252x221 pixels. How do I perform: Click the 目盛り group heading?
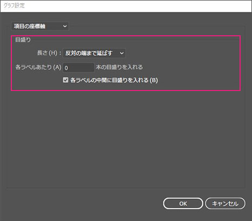click(23, 40)
